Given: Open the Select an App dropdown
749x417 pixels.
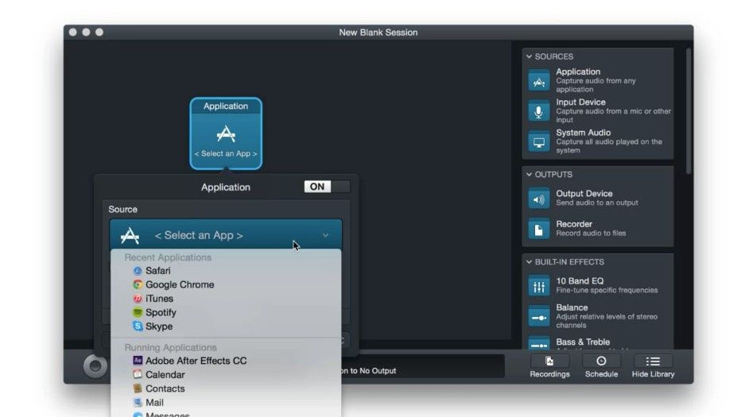Looking at the screenshot, I should (226, 235).
